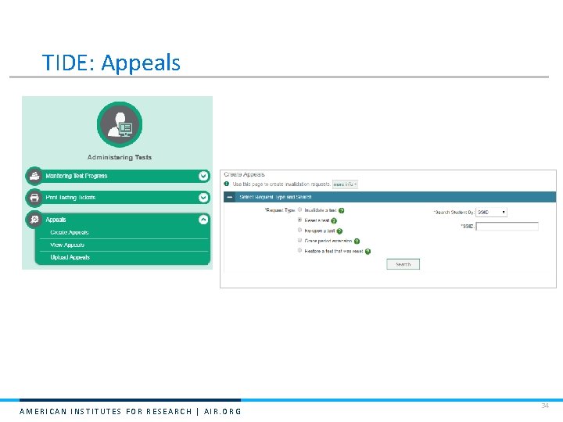Click the Print Testing Tickets menu bar
563x422 pixels.
point(118,198)
